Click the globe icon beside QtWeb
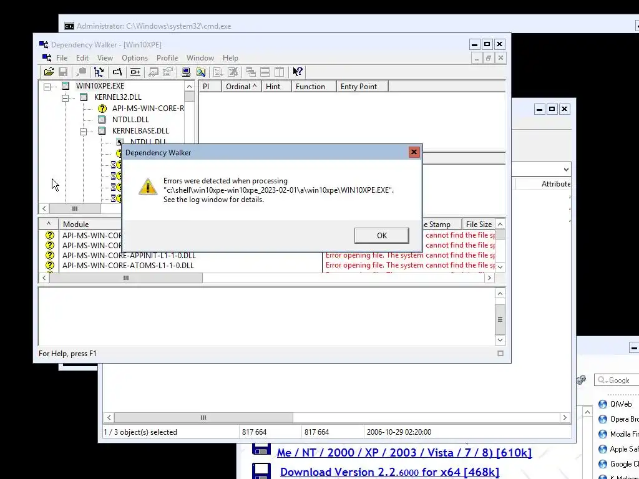This screenshot has width=639, height=479. 603,404
